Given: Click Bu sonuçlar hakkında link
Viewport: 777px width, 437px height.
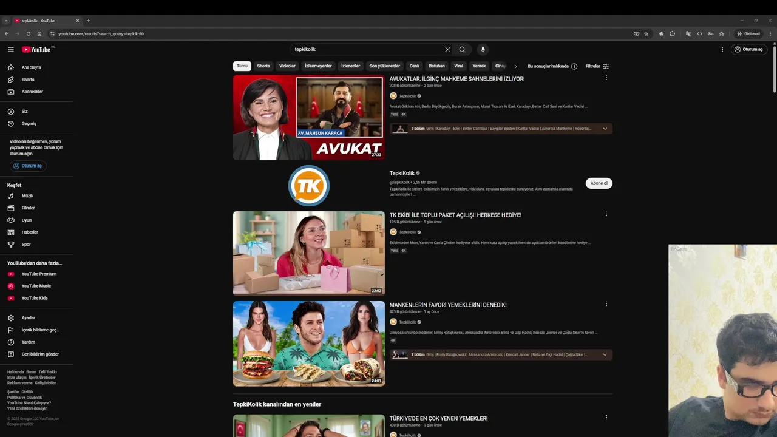Looking at the screenshot, I should 548,66.
